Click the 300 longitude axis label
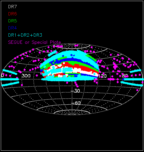Viewport: 144px width, 152px height. (26, 76)
